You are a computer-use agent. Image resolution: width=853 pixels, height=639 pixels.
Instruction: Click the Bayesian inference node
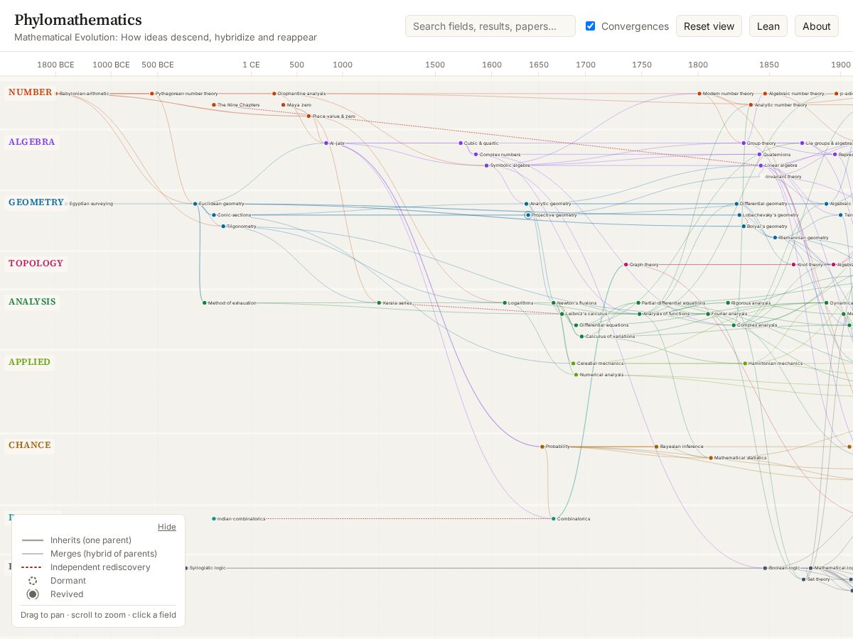coord(657,447)
